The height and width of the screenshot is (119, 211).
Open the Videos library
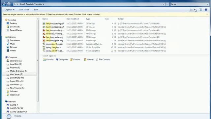pyautogui.click(x=13, y=51)
